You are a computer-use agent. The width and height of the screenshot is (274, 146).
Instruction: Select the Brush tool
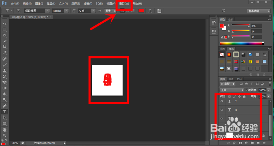pyautogui.click(x=4, y=65)
